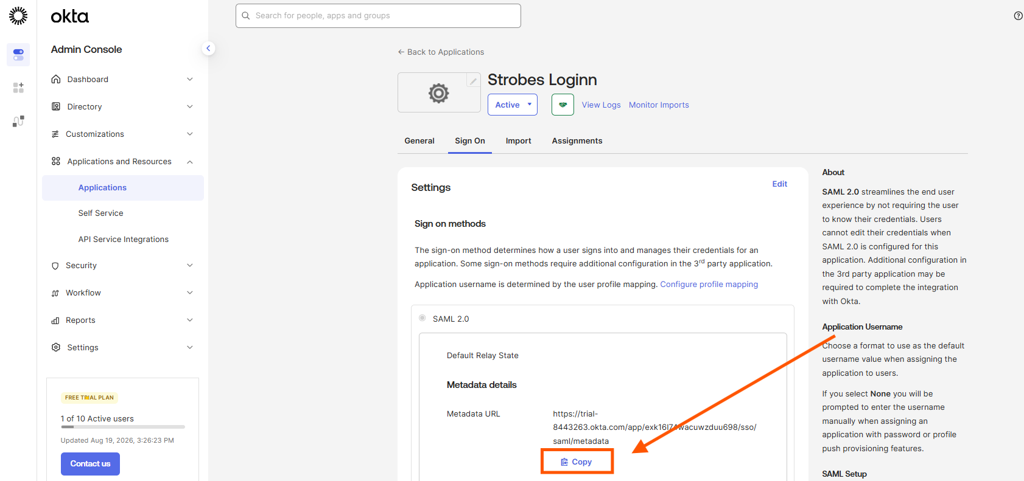The width and height of the screenshot is (1024, 481).
Task: Open the Monitor Imports link
Action: tap(659, 105)
